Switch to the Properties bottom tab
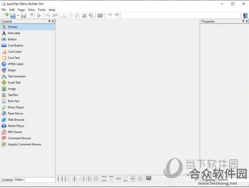The height and width of the screenshot is (188, 249). (x=209, y=180)
